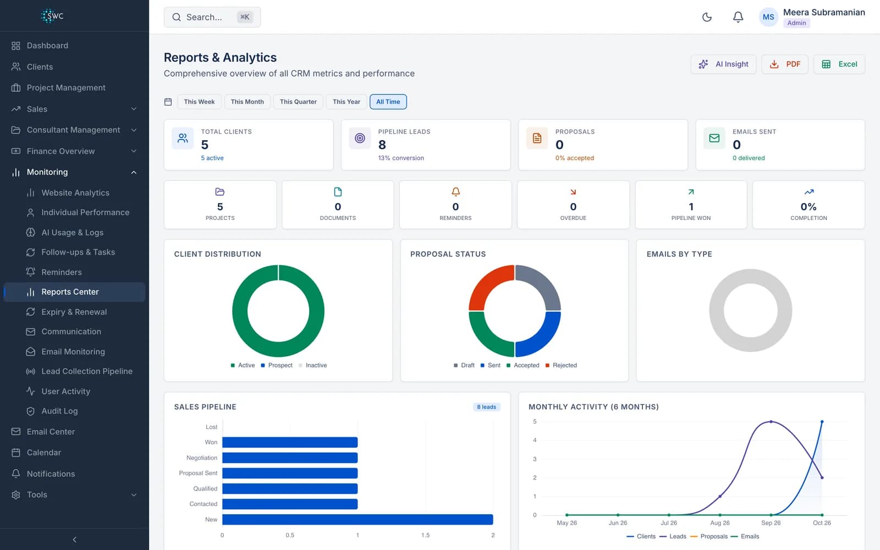Collapse sidebar with the bottom chevron
The height and width of the screenshot is (550, 880).
click(x=75, y=540)
